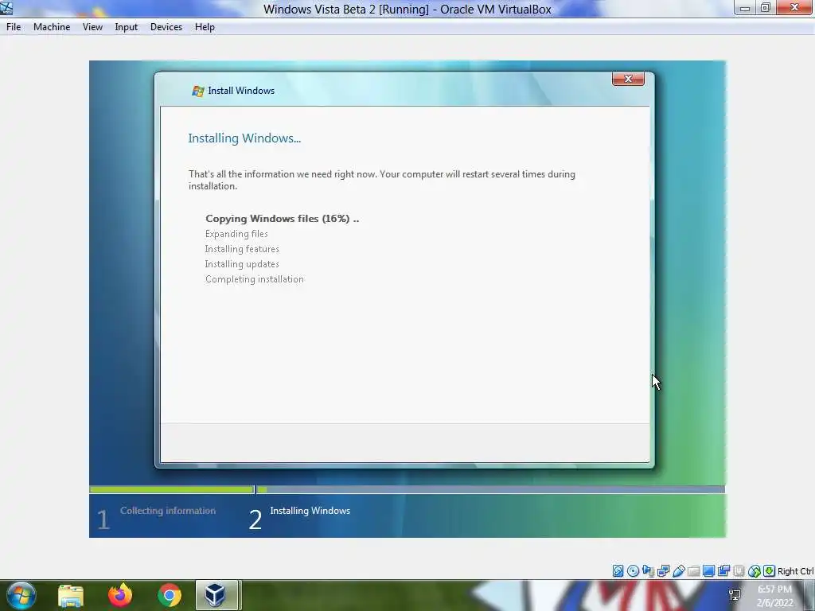Click the USB devices status icon
Image resolution: width=815 pixels, height=611 pixels.
[x=678, y=571]
